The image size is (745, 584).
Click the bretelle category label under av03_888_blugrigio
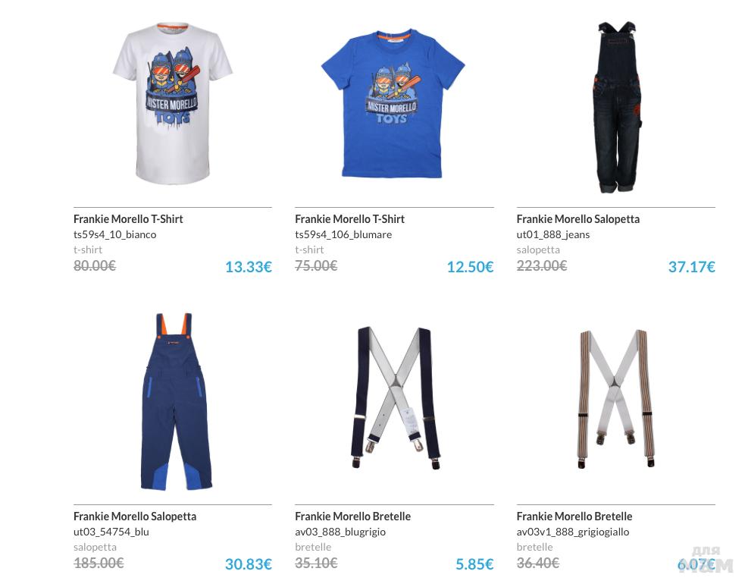tap(313, 547)
